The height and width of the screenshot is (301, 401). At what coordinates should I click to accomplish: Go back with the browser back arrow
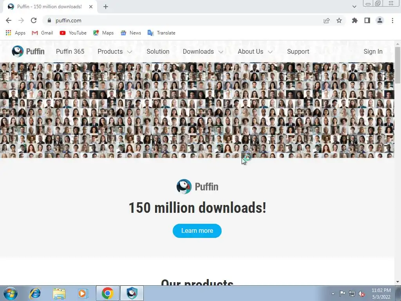(x=9, y=20)
